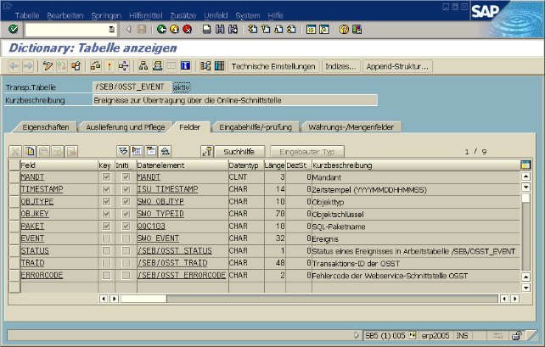Click the Technische Einstellungen button

pyautogui.click(x=273, y=65)
